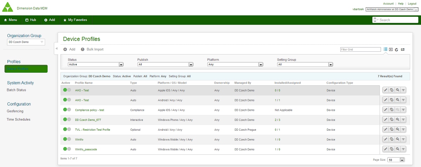The width and height of the screenshot is (421, 167).
Task: Edit the WinMo profile
Action: [x=386, y=139]
